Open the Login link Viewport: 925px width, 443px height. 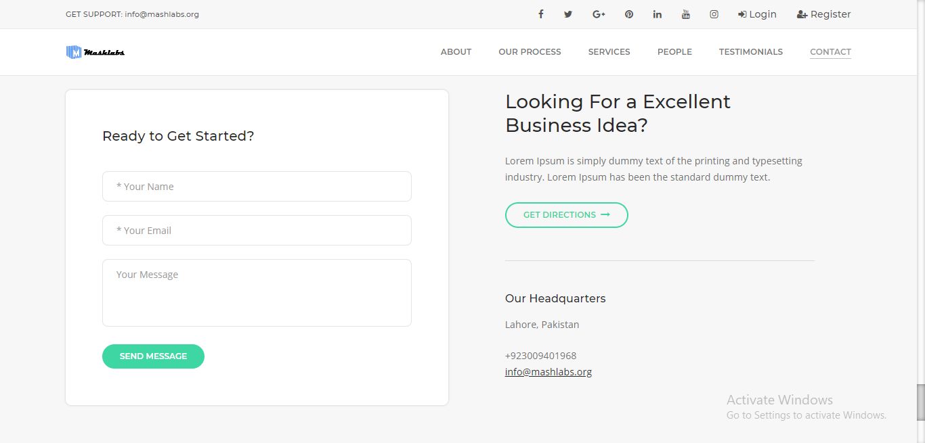click(x=757, y=14)
